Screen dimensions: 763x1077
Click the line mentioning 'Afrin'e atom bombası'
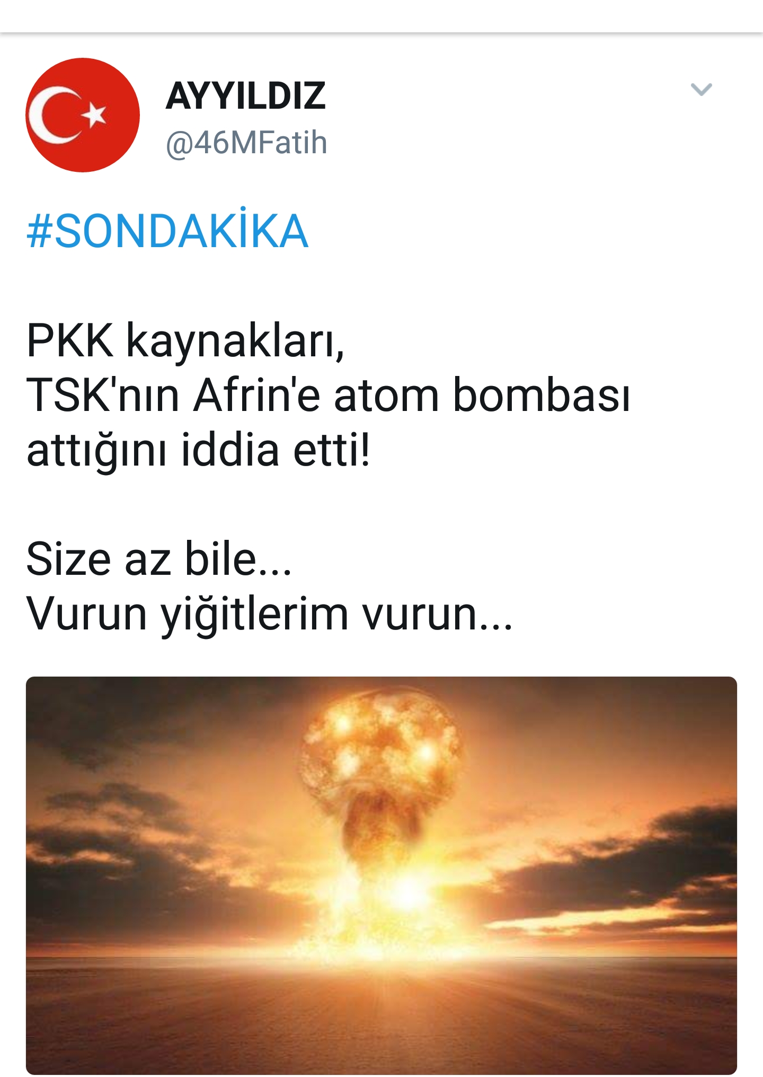pyautogui.click(x=329, y=396)
